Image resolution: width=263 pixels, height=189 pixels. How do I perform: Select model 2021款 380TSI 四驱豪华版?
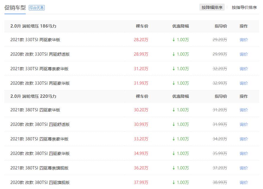(x=35, y=110)
